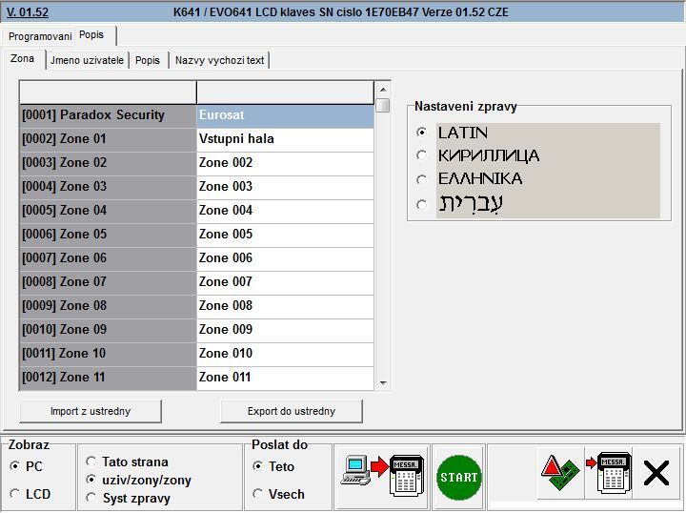Choose the Syst zpravy radio option

(91, 498)
